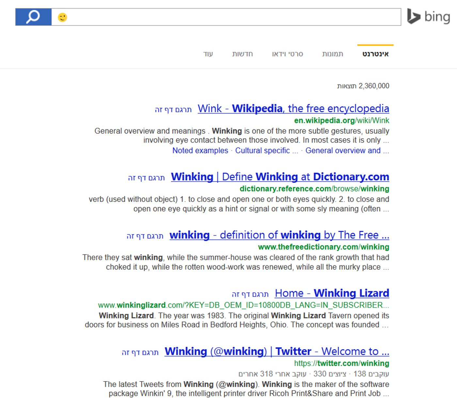Translate the Free Dictionary result page
The image size is (457, 407).
pos(145,236)
